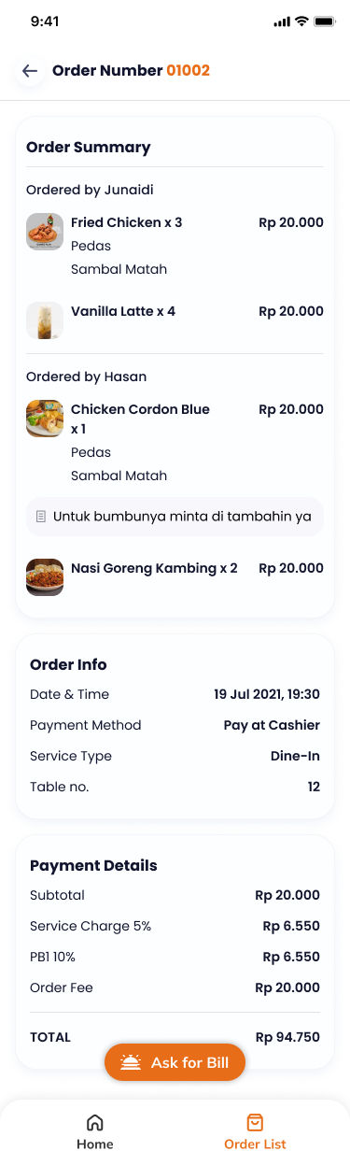Tap the back arrow icon

coord(30,71)
